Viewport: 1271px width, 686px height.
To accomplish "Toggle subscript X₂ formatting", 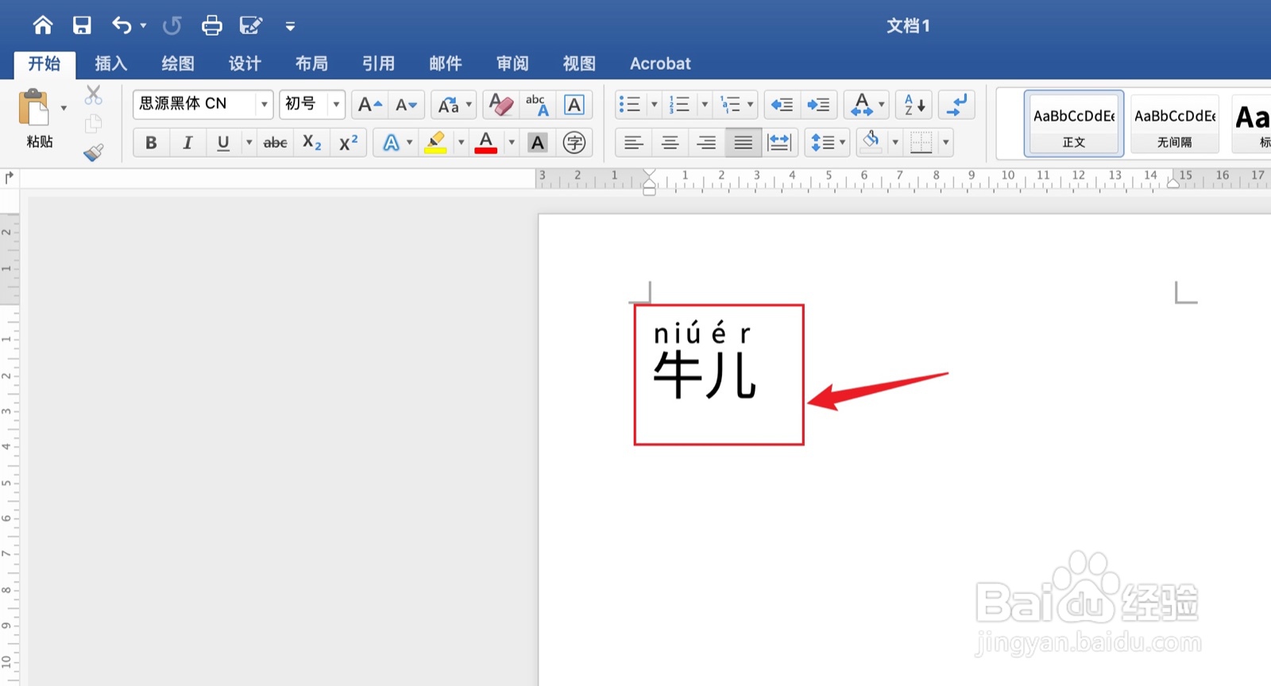I will [311, 143].
